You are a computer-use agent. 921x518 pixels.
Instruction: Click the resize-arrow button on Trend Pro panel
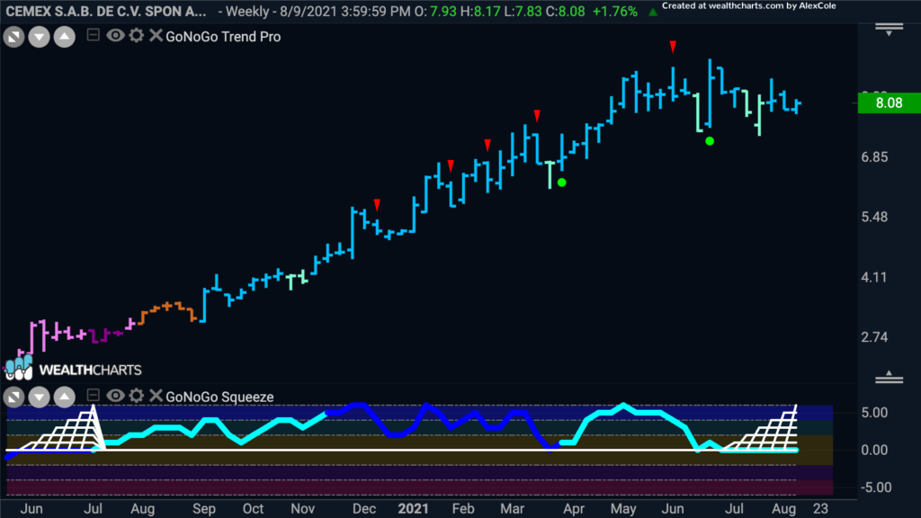(14, 38)
